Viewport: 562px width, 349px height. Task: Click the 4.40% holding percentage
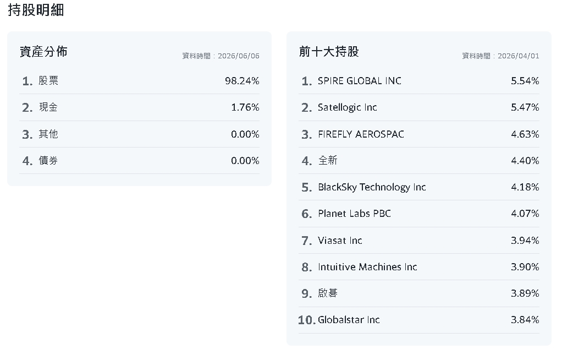click(x=525, y=160)
